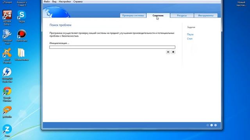250x140 pixels.
Task: Select the Советник tab
Action: click(x=158, y=16)
